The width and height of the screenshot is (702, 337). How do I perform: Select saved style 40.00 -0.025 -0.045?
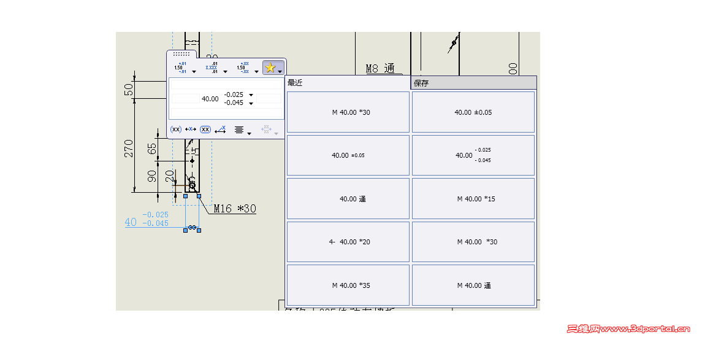[473, 155]
